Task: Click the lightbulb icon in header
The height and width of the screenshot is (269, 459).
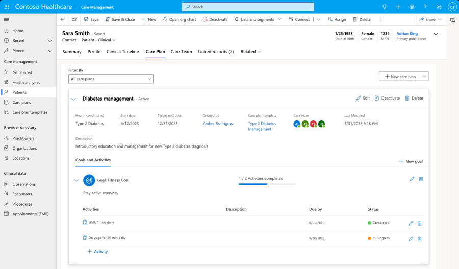Action: pos(385,7)
